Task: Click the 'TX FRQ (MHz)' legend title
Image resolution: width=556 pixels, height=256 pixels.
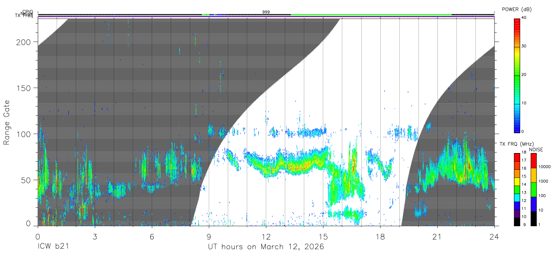Action: click(516, 144)
